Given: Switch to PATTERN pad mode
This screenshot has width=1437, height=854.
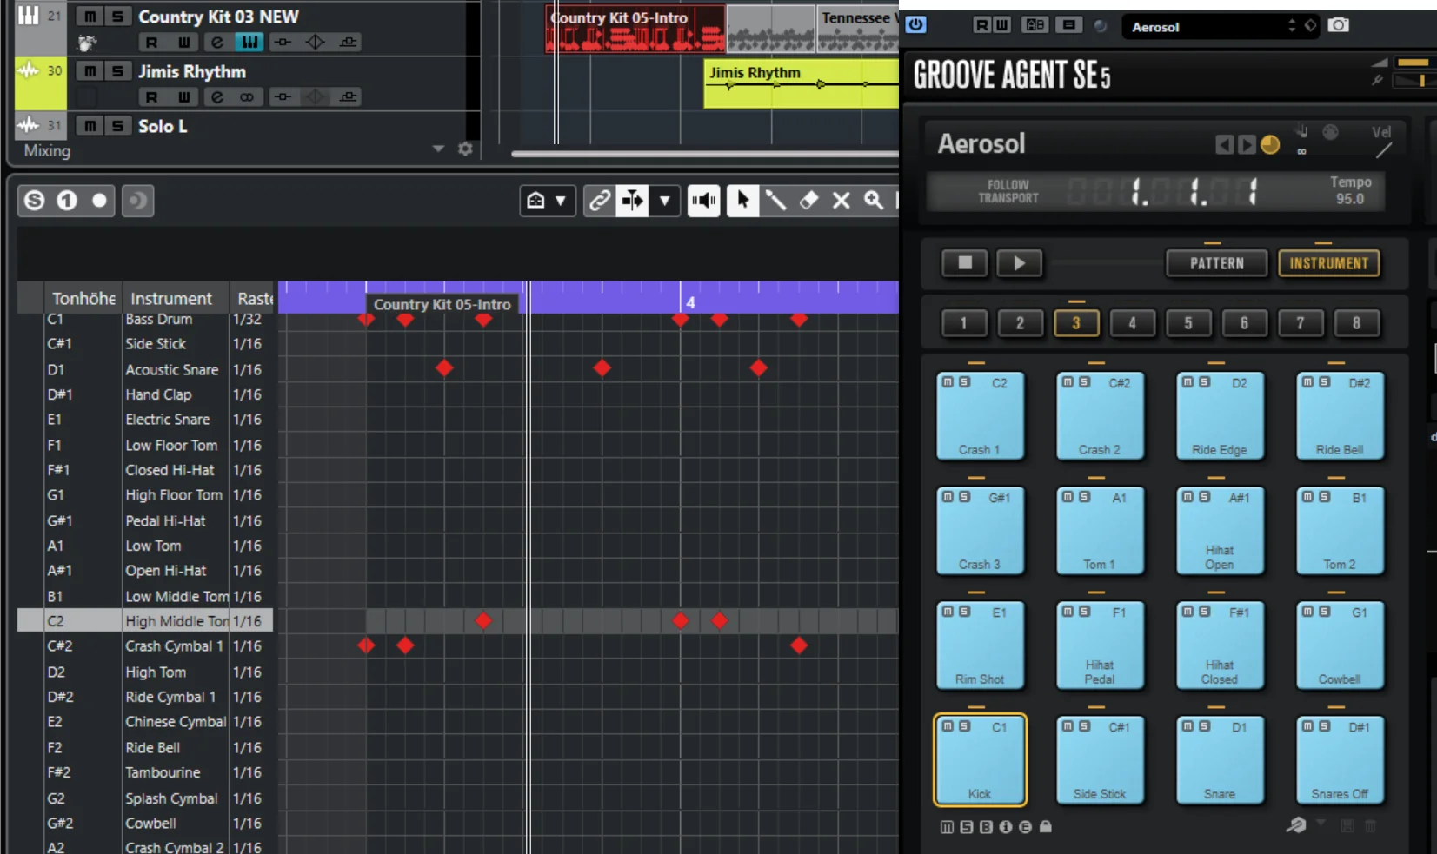Looking at the screenshot, I should (1216, 263).
